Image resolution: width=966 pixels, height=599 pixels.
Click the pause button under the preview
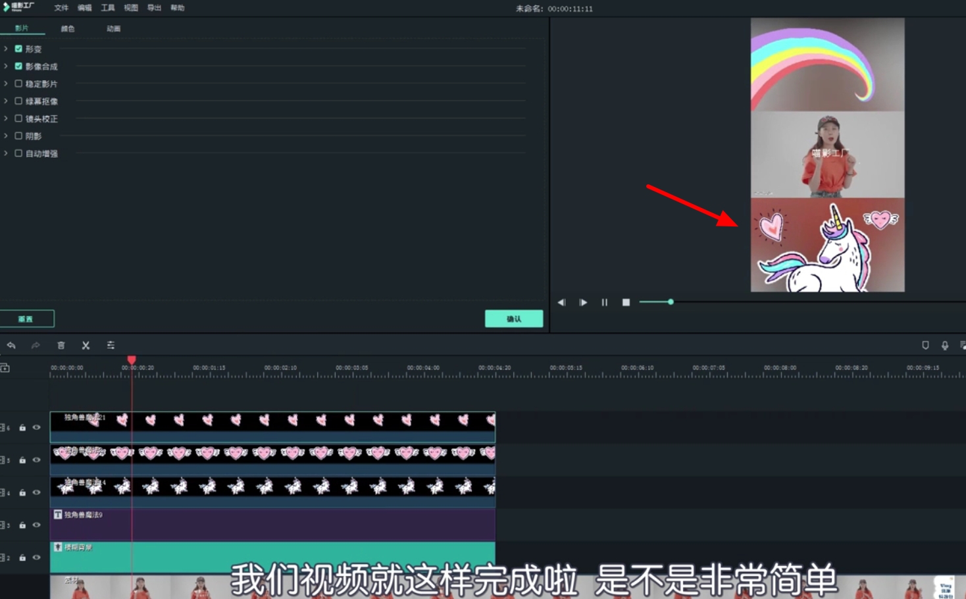pyautogui.click(x=605, y=301)
